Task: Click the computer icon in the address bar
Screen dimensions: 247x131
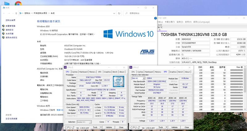Action: pos(20,13)
